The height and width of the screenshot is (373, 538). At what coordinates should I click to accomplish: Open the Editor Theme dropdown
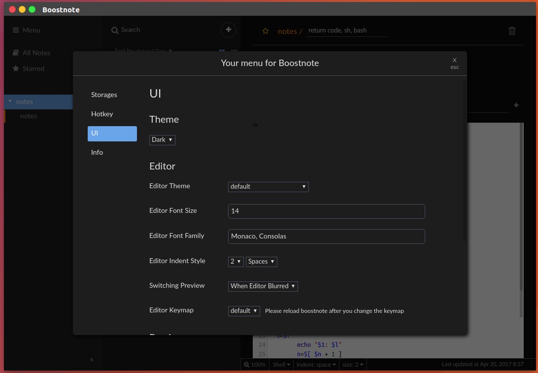268,187
